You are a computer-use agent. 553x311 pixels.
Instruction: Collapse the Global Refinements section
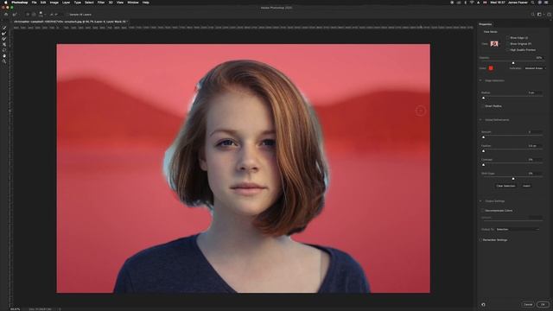(x=480, y=120)
